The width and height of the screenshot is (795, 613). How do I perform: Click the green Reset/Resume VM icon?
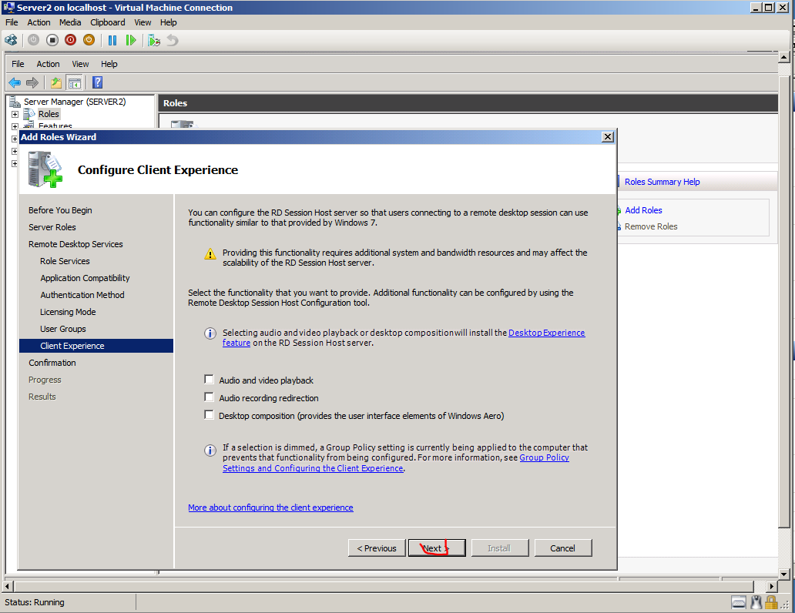[131, 40]
